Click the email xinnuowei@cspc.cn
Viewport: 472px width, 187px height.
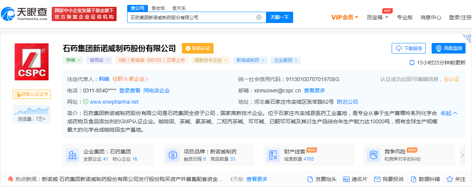277,90
